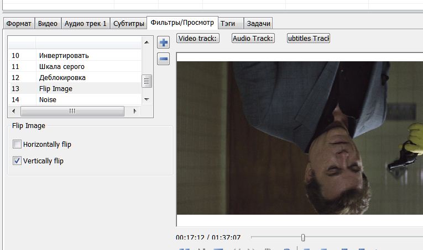Select the Задачи tab
Viewport: 423px width, 250px height.
(x=258, y=24)
